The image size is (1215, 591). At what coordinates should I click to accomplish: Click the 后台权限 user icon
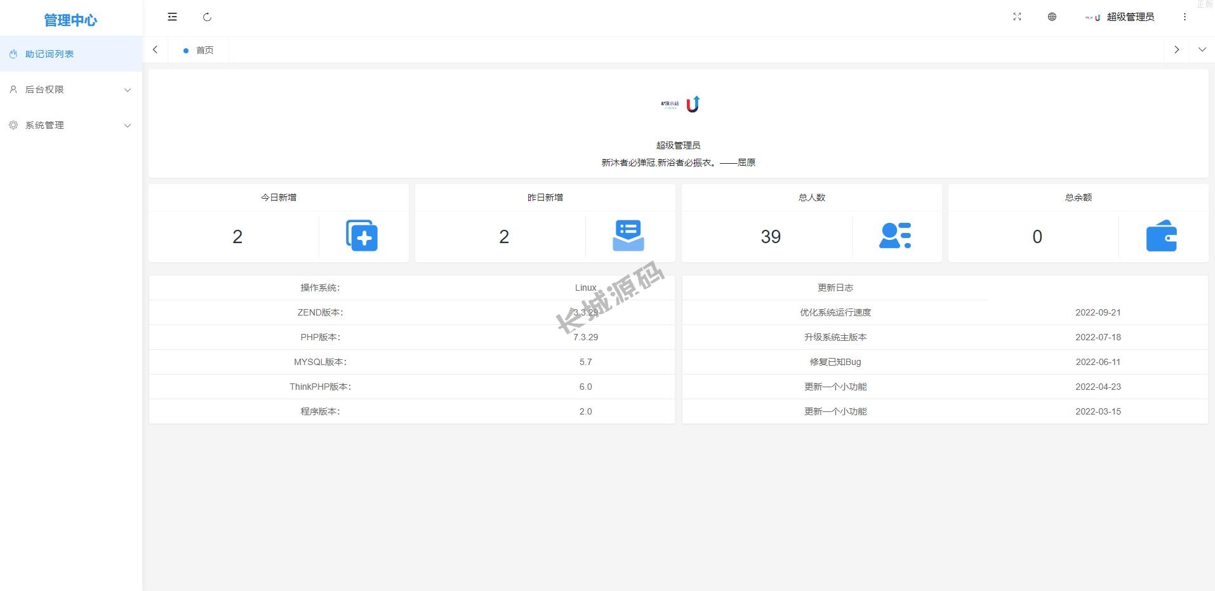coord(13,90)
